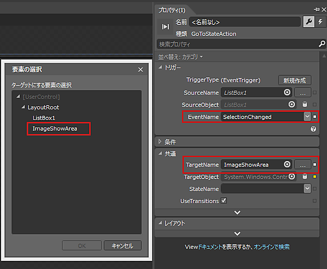Click OK in the element selection dialog
327x269 pixels.
(82, 246)
